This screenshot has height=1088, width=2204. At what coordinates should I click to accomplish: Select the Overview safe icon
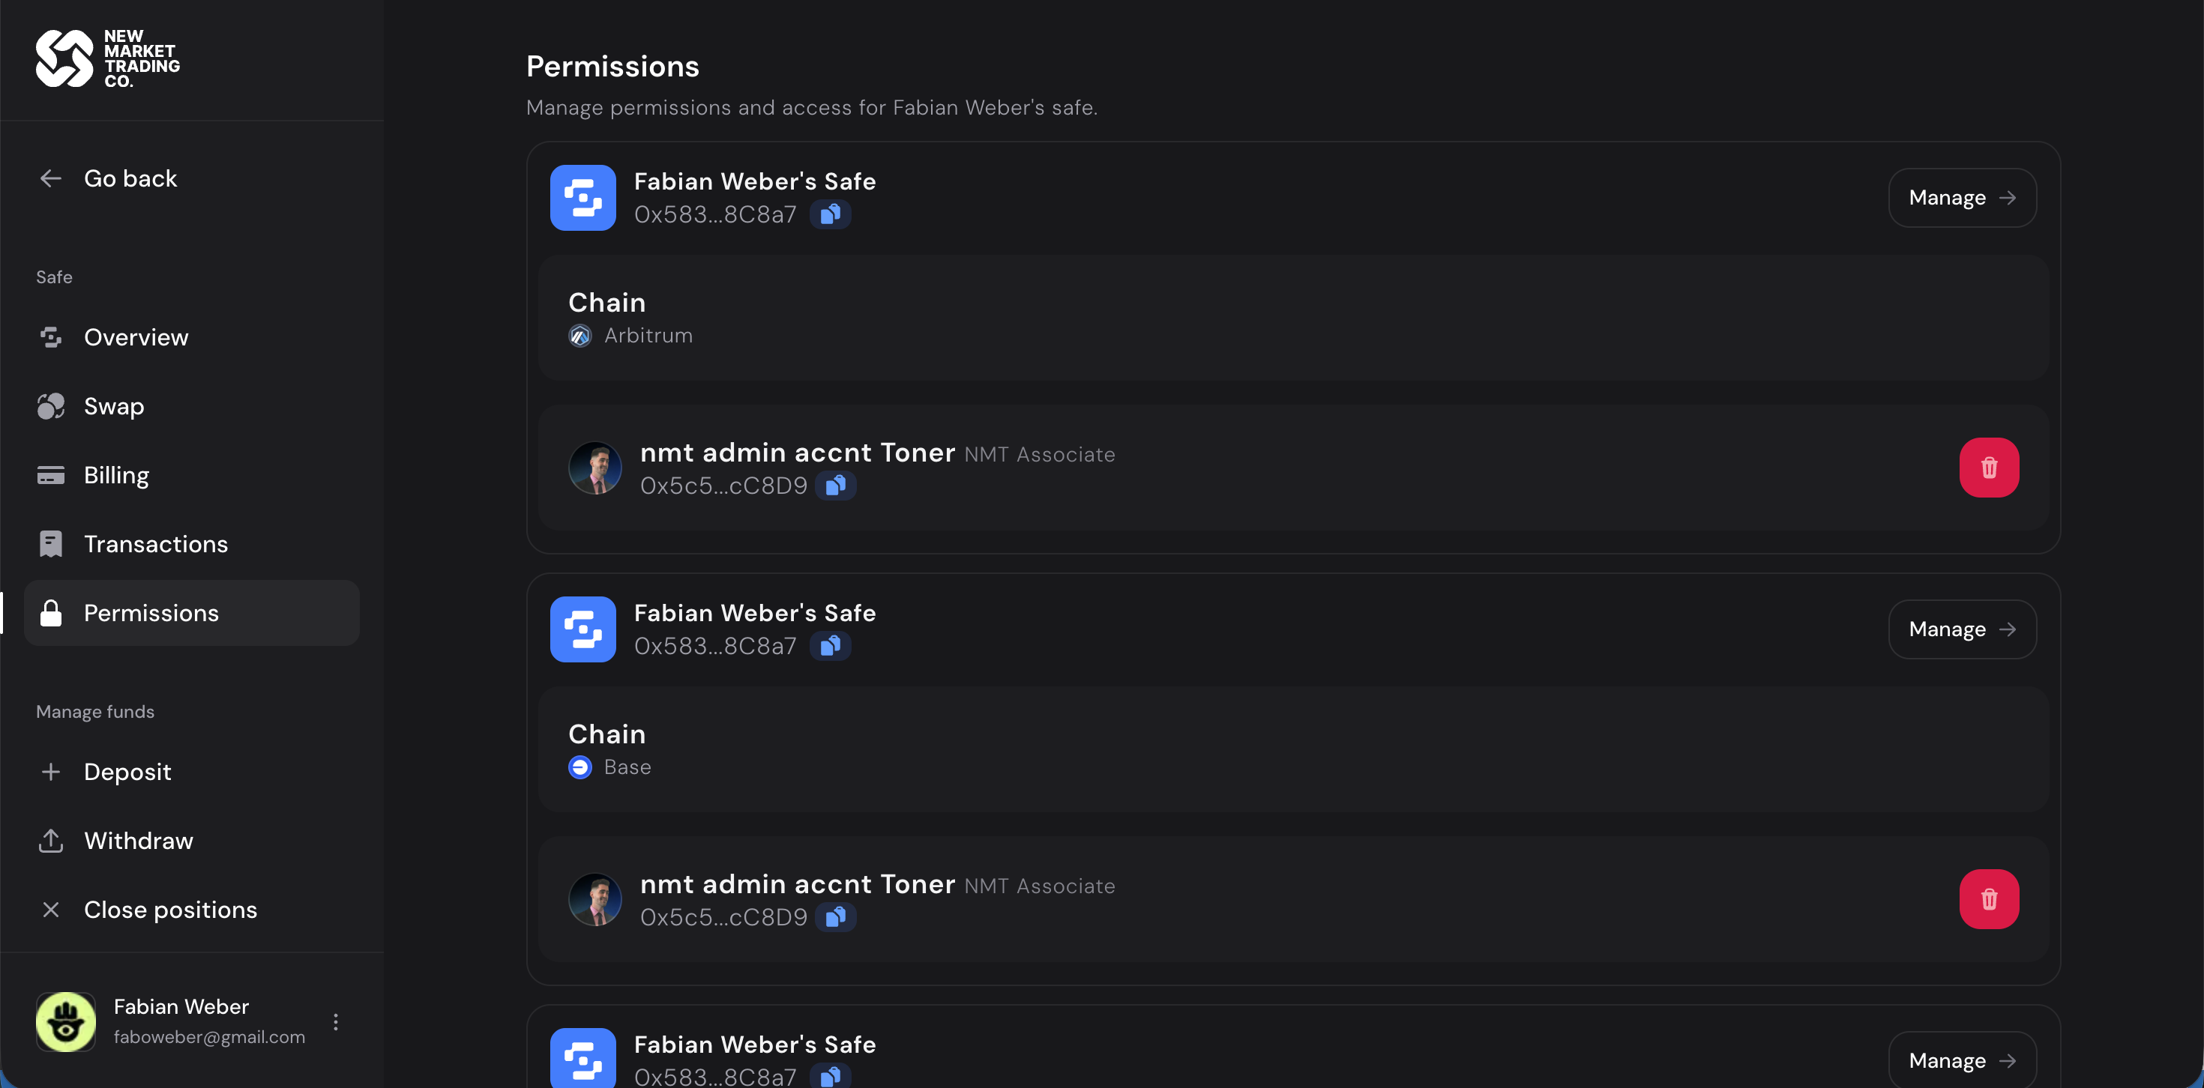[50, 337]
